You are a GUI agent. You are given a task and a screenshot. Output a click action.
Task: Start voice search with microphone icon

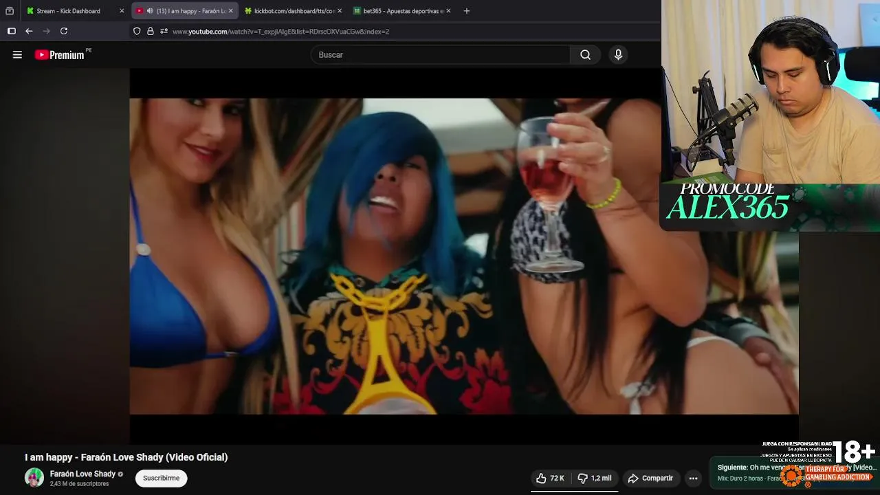point(618,55)
